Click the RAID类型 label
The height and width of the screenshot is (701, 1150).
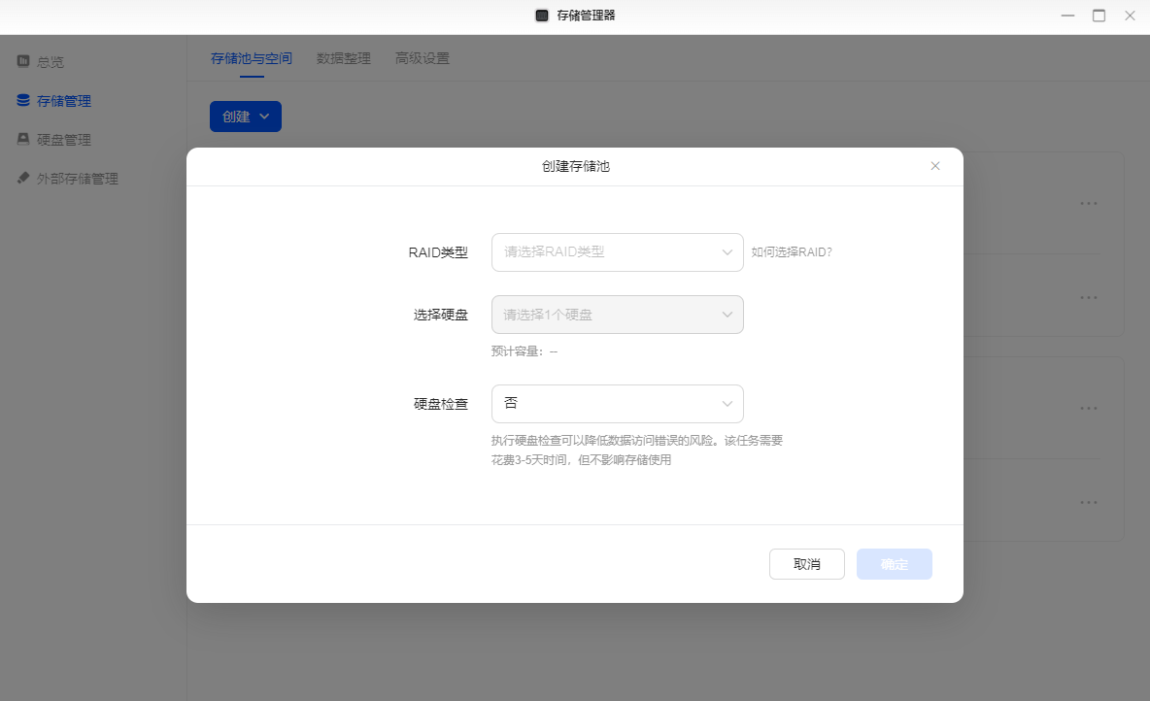point(438,252)
